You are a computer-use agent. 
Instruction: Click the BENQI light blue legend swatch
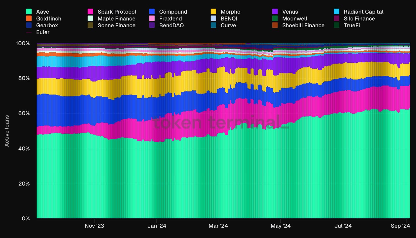point(213,19)
